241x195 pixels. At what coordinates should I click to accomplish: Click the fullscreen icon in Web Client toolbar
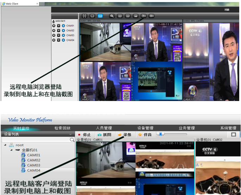point(84,16)
